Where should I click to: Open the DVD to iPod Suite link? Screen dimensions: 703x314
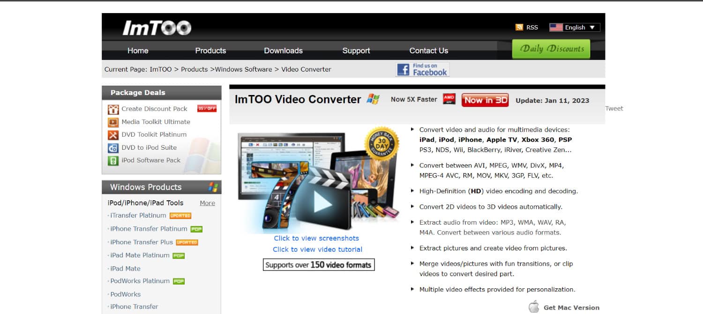pos(149,147)
